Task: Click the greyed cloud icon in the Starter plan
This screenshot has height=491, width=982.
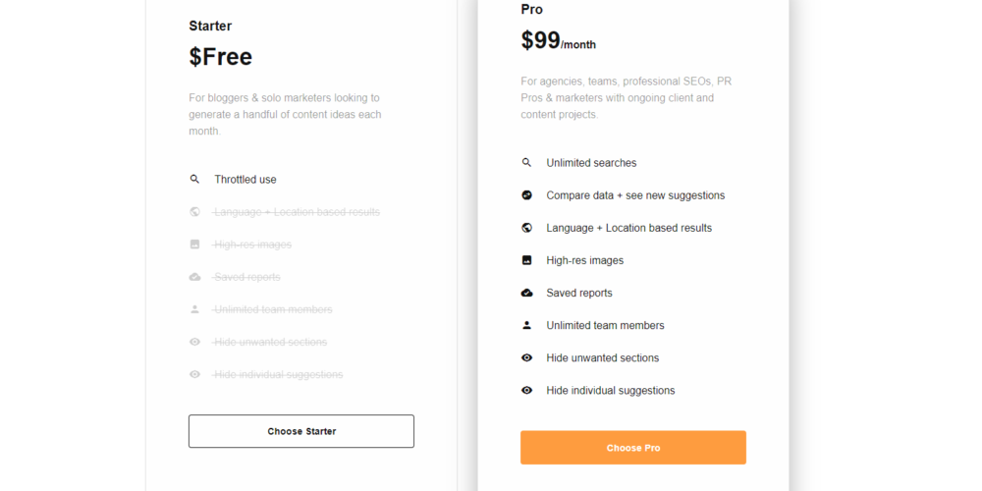Action: tap(194, 277)
